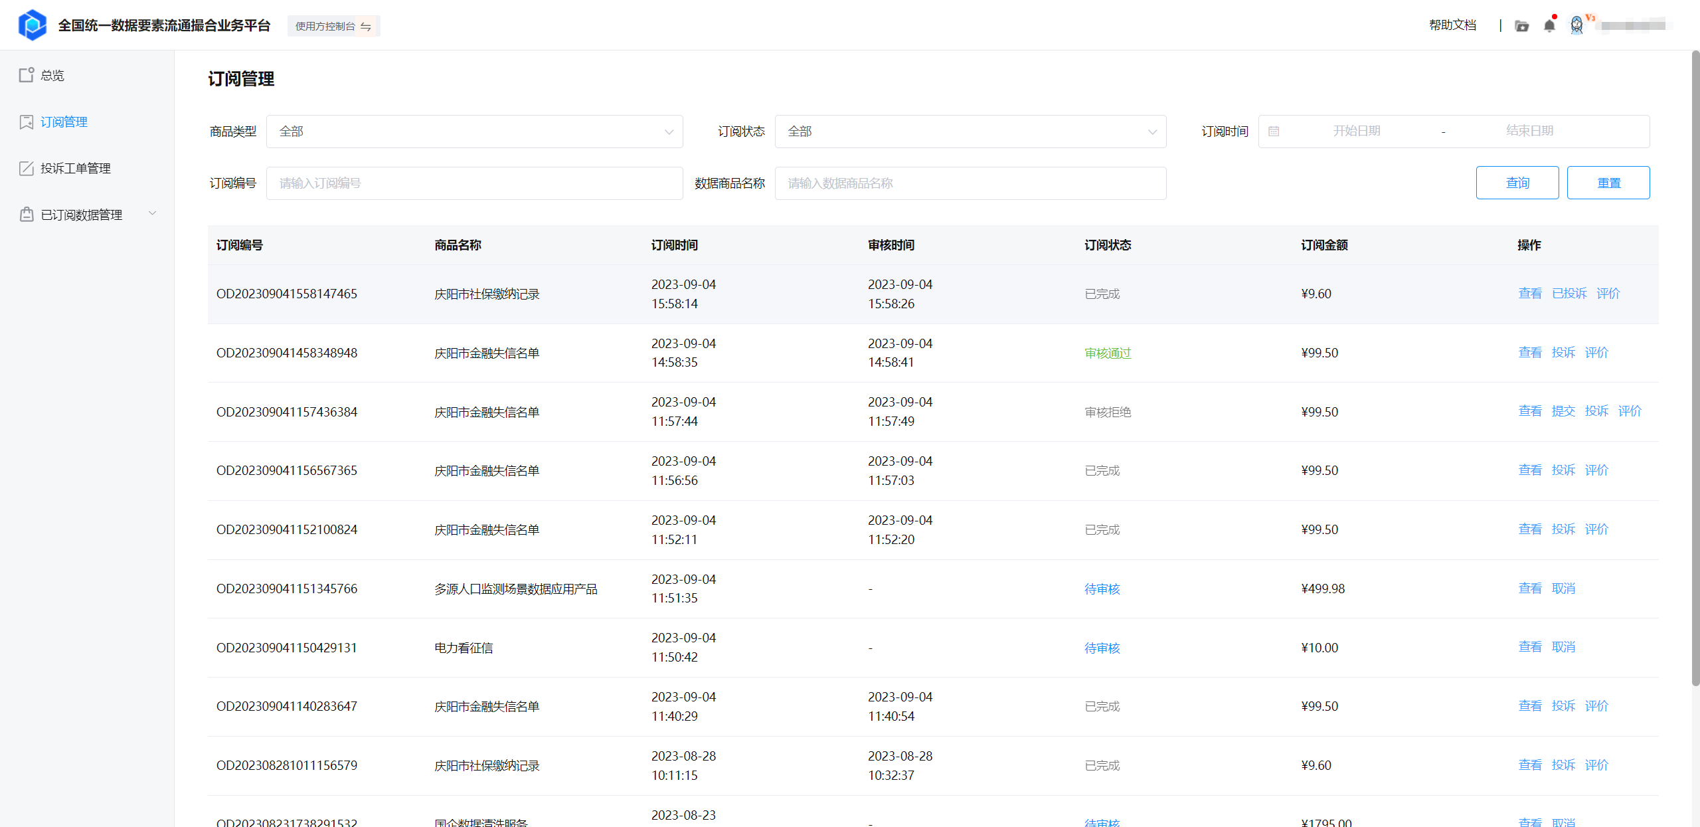This screenshot has height=827, width=1700.
Task: Click 查看 for order OD202309041151345766
Action: tap(1530, 589)
